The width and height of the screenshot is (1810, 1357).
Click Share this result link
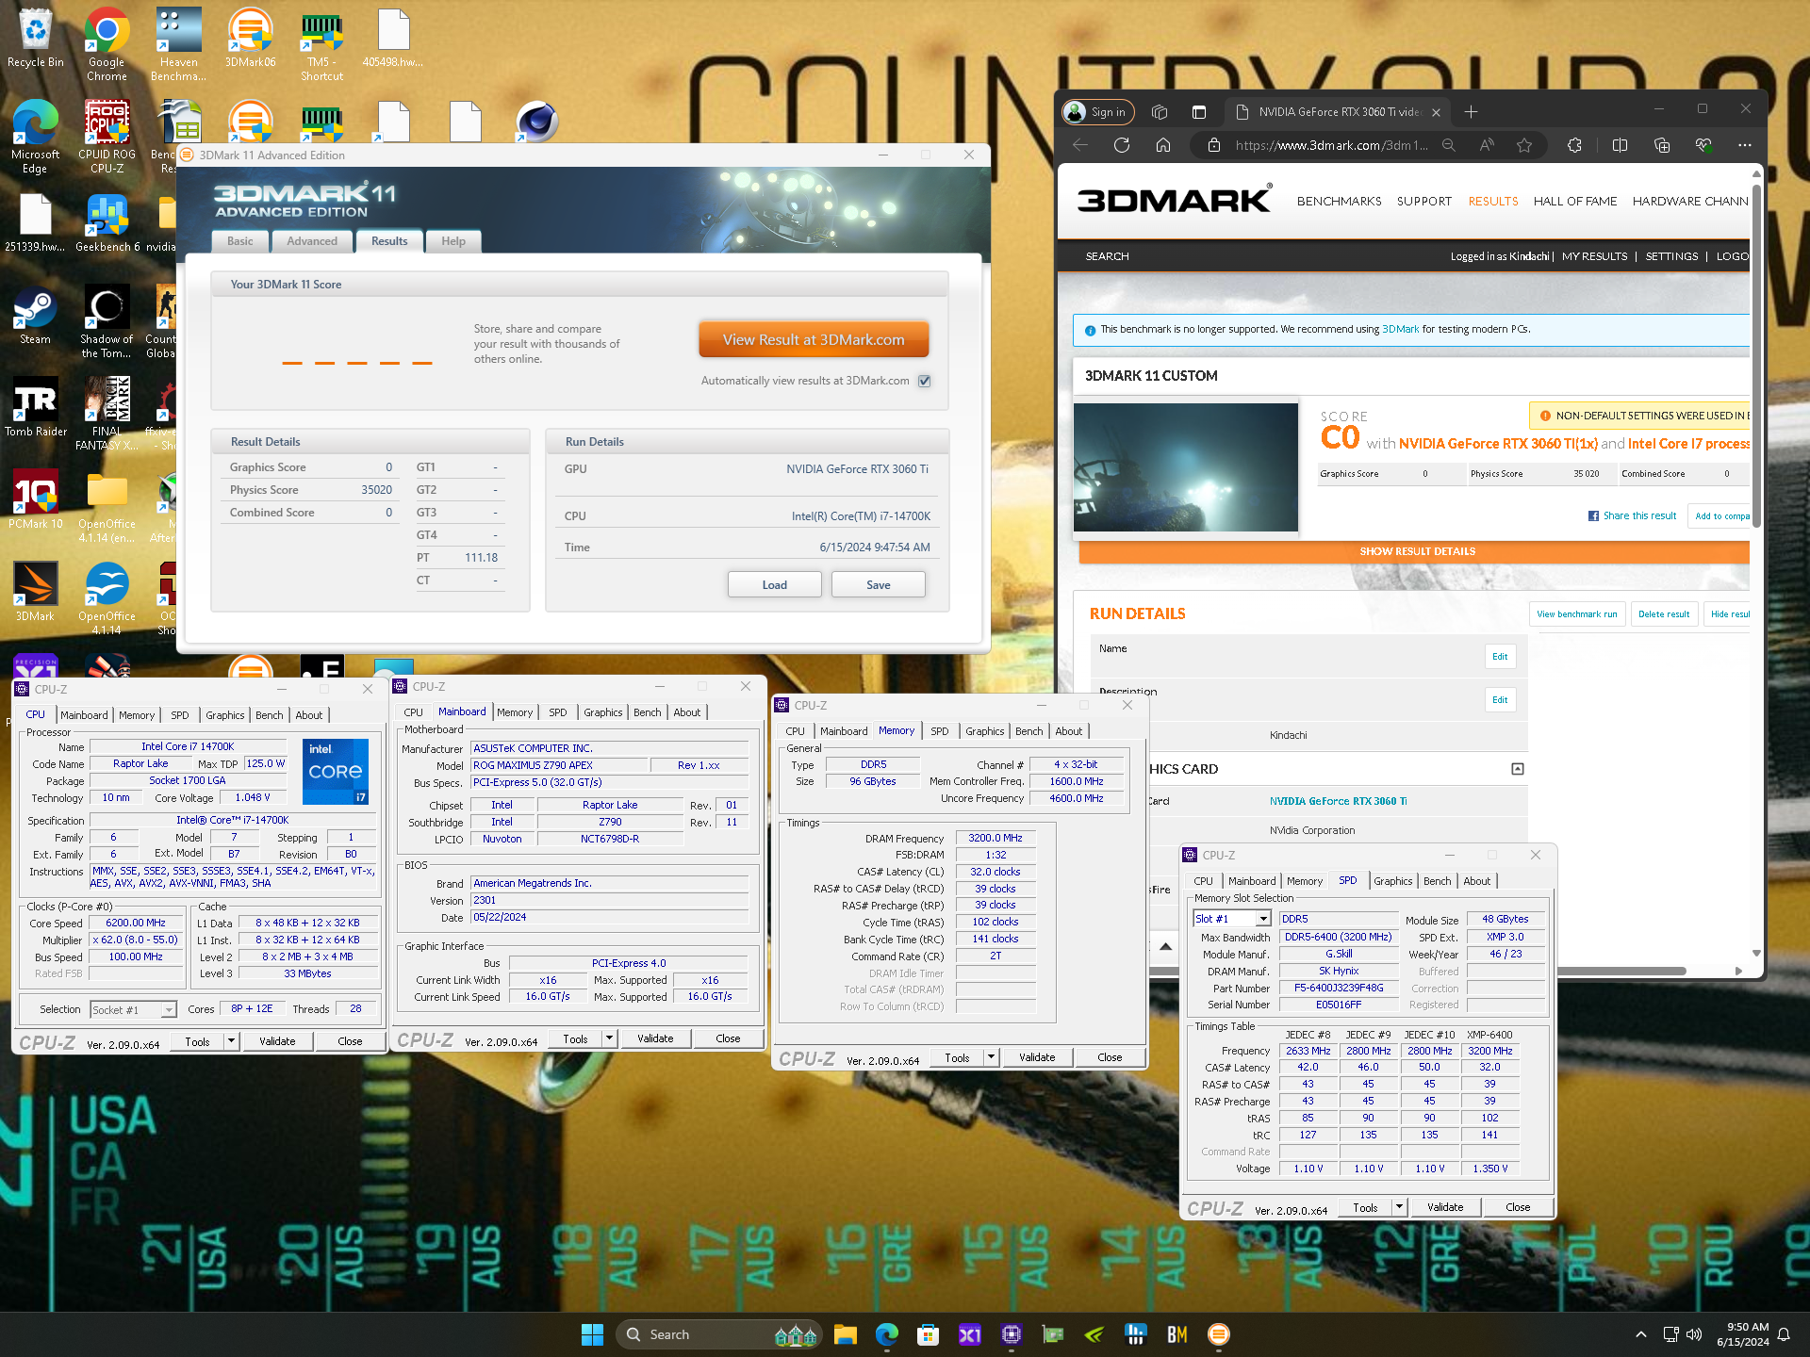pos(1632,515)
